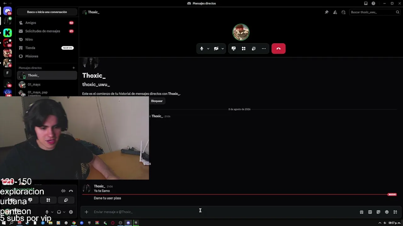
Task: Open soundboard button in voice panel
Action: click(66, 200)
